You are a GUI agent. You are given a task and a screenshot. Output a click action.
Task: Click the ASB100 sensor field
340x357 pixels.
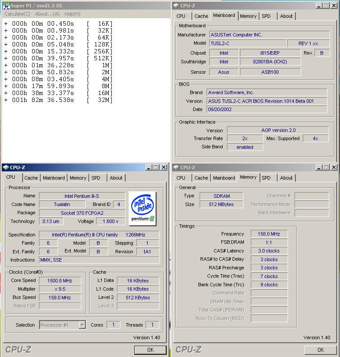coord(270,72)
